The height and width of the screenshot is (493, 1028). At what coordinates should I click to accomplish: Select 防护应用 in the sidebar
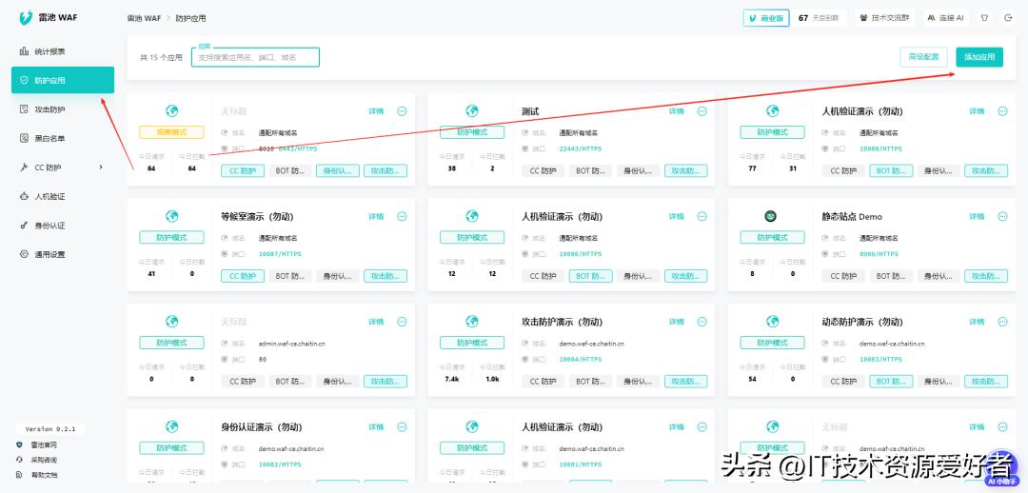(x=63, y=80)
